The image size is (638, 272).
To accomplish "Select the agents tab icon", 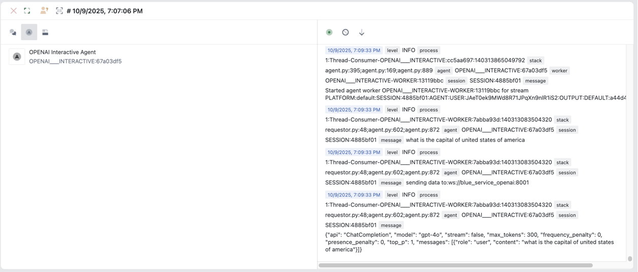I will point(29,32).
